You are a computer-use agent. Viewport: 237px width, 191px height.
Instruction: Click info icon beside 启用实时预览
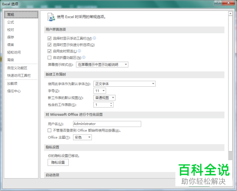point(80,51)
